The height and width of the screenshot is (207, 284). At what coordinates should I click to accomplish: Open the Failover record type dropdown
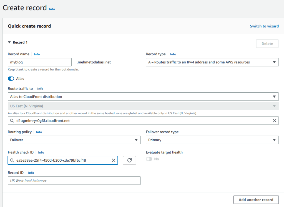[212, 140]
